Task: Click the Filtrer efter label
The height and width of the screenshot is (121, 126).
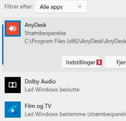Action: (x=19, y=7)
